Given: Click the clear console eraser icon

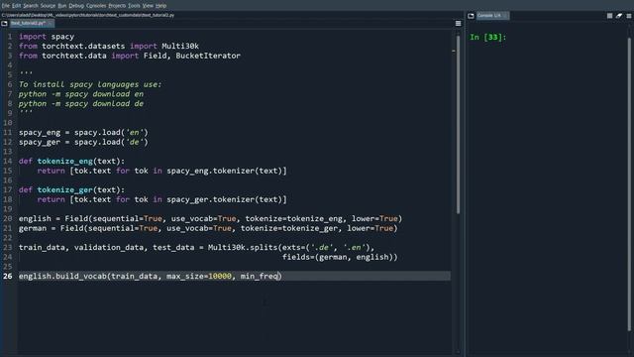Looking at the screenshot, I should 619,16.
